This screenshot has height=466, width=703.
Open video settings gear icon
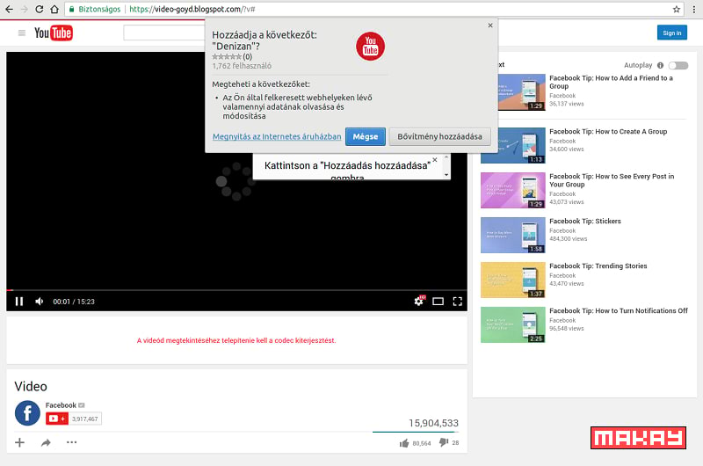pos(419,301)
